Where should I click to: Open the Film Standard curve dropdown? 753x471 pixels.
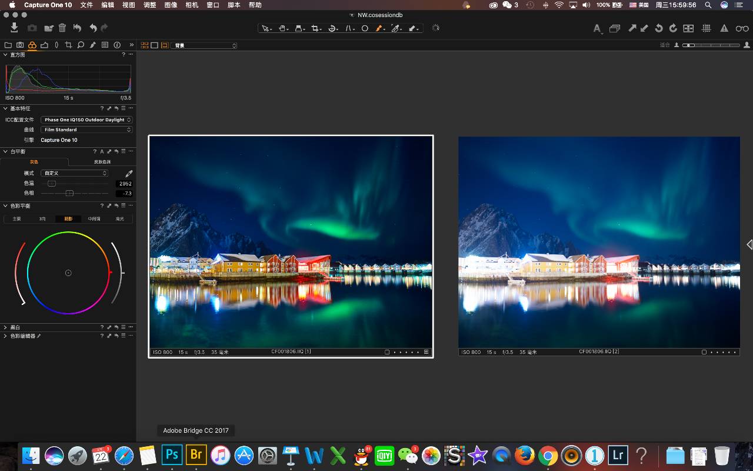point(86,130)
